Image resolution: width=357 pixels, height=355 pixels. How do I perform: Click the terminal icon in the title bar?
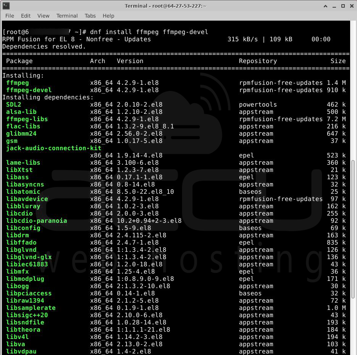(x=6, y=6)
